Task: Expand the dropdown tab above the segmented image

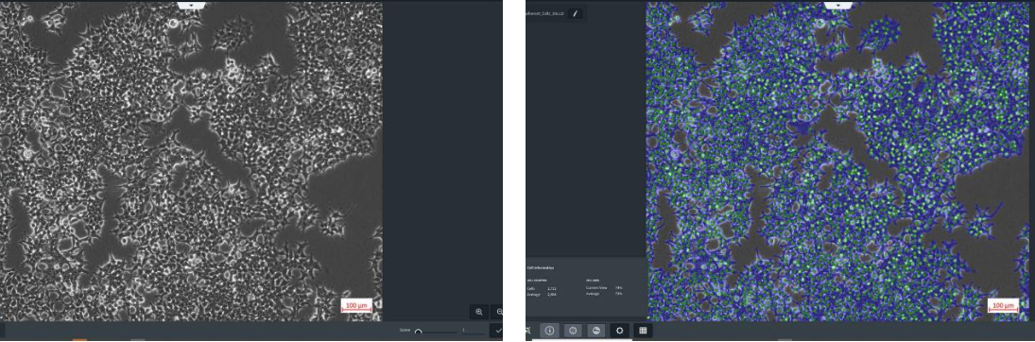Action: pos(838,5)
